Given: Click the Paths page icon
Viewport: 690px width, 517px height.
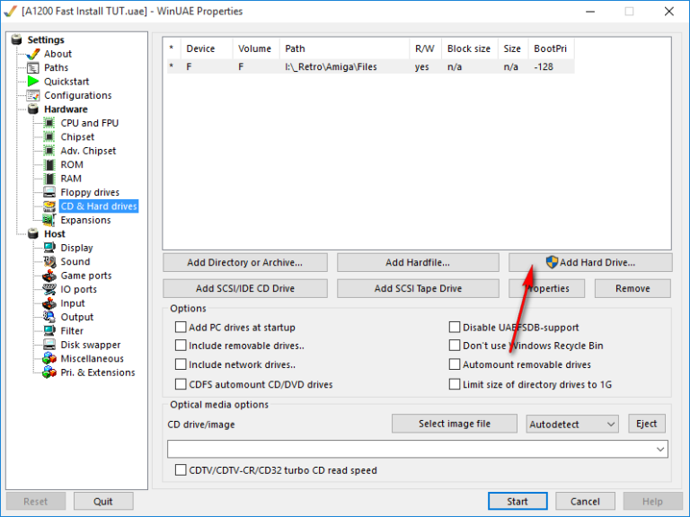Looking at the screenshot, I should pyautogui.click(x=33, y=67).
